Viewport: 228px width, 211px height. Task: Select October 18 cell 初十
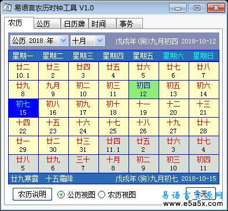(x=113, y=108)
